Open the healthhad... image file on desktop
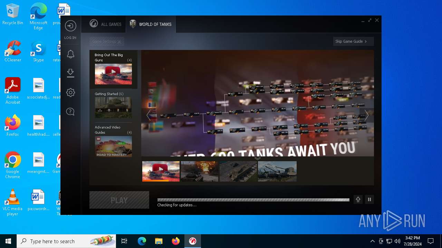This screenshot has width=442, height=248. [x=38, y=126]
